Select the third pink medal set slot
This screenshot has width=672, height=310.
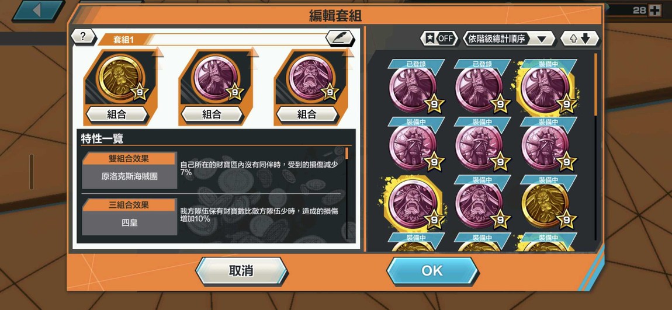[311, 78]
